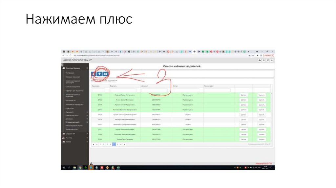The width and height of the screenshot is (336, 188).
Task: Click 'Удалить' for row 21617 Николаенко
Action: pyautogui.click(x=262, y=124)
